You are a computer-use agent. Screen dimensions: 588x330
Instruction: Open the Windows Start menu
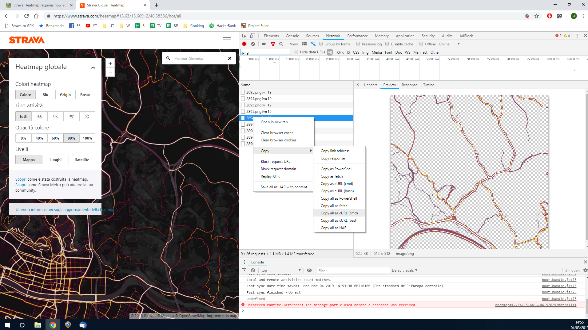coord(7,325)
